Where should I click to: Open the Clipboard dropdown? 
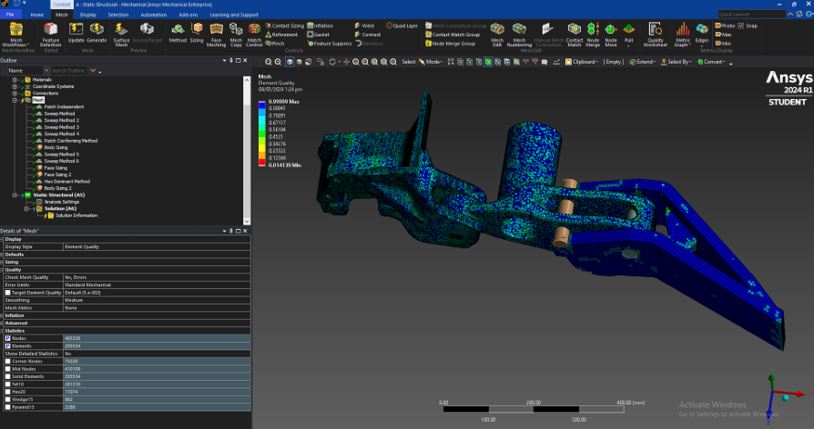point(583,62)
